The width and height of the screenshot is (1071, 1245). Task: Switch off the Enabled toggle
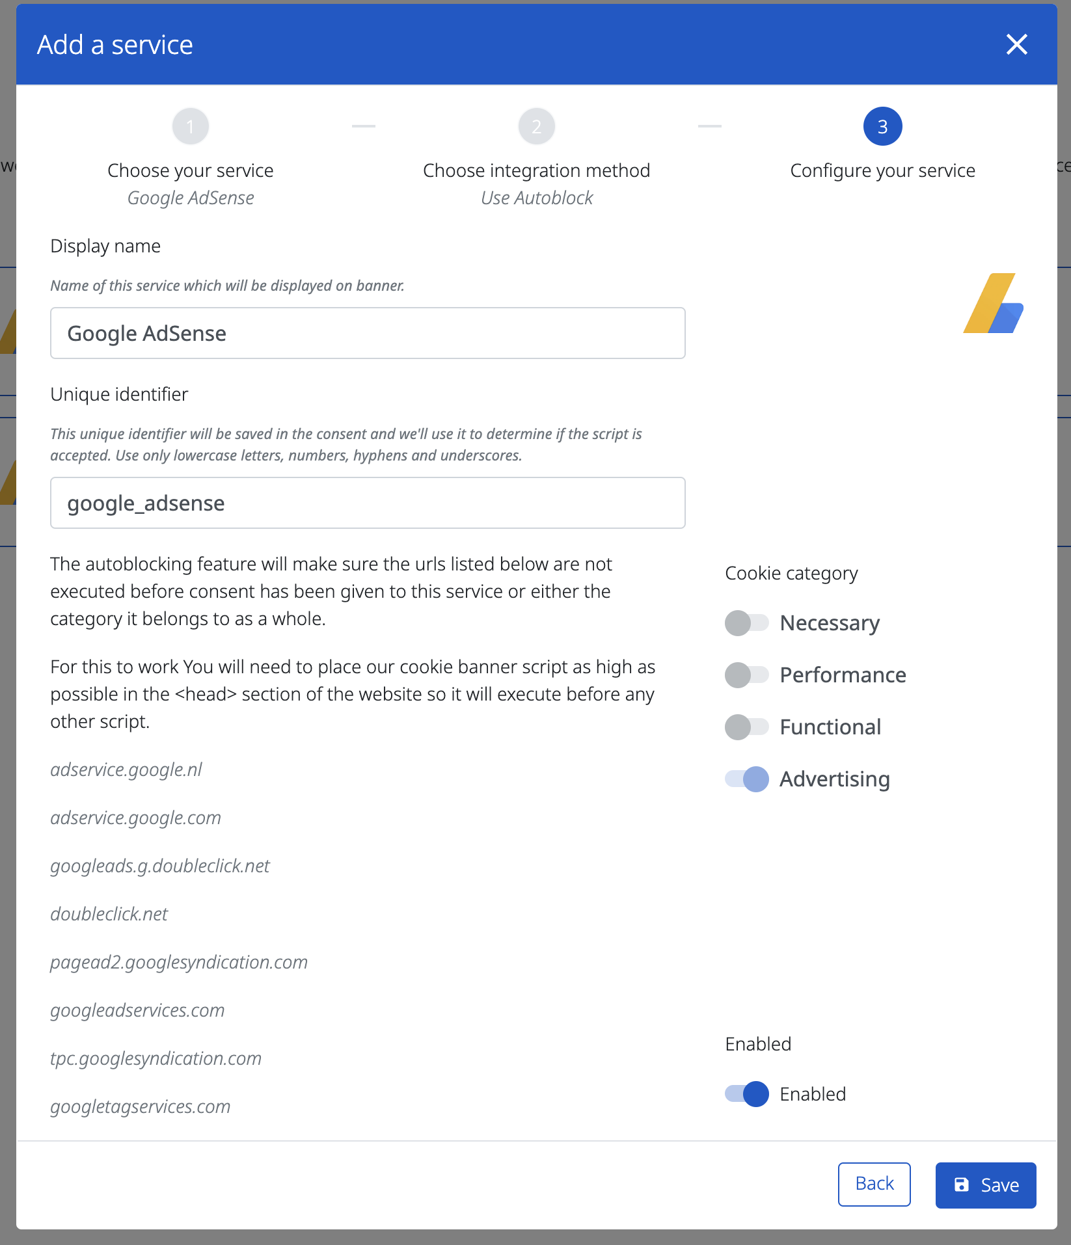coord(747,1094)
